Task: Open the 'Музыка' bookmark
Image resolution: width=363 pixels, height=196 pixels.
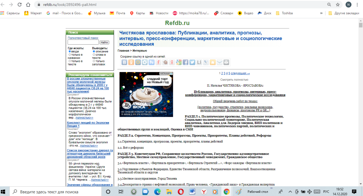Action: pos(96,13)
